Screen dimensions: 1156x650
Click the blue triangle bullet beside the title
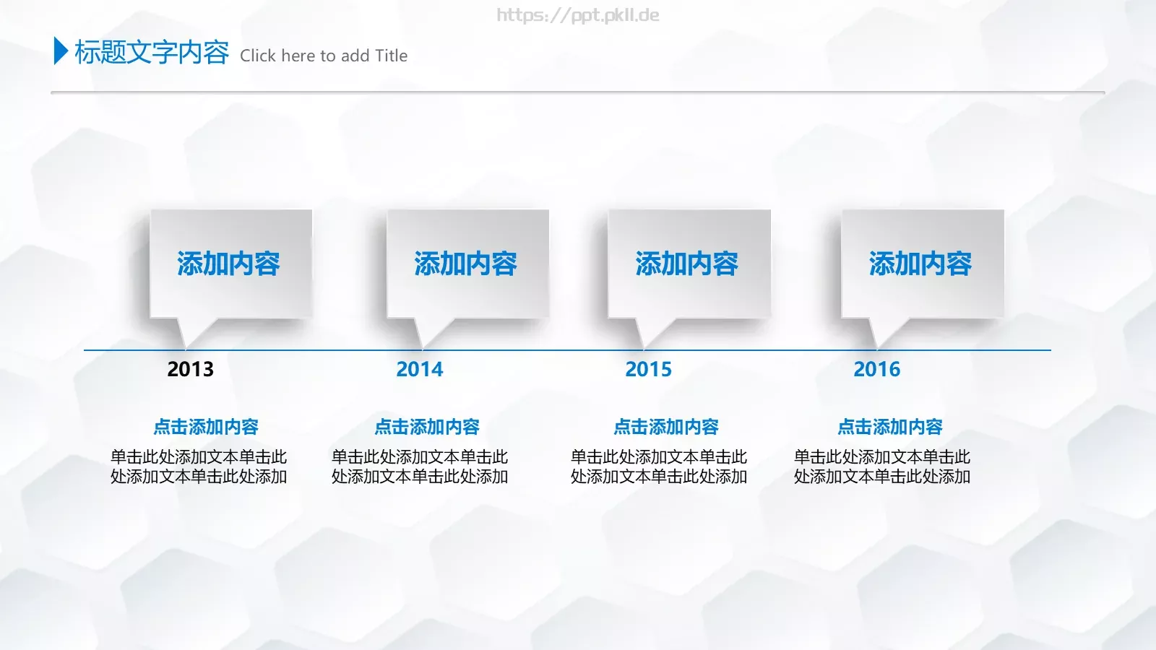(61, 51)
